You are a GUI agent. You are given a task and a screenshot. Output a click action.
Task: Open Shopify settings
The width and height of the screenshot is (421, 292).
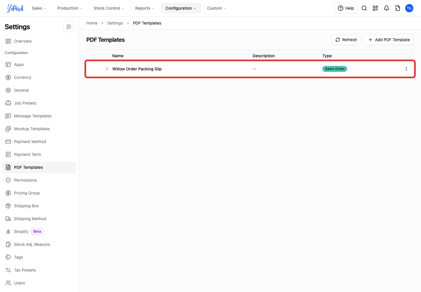click(x=39, y=232)
